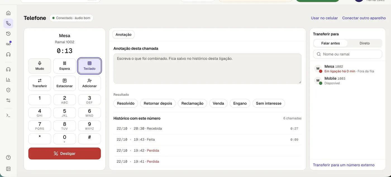Mark the call result as Engano
391x177 pixels.
240,103
